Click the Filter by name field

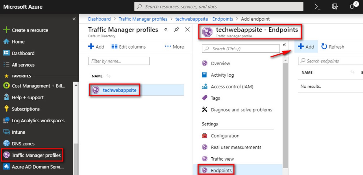pyautogui.click(x=119, y=61)
